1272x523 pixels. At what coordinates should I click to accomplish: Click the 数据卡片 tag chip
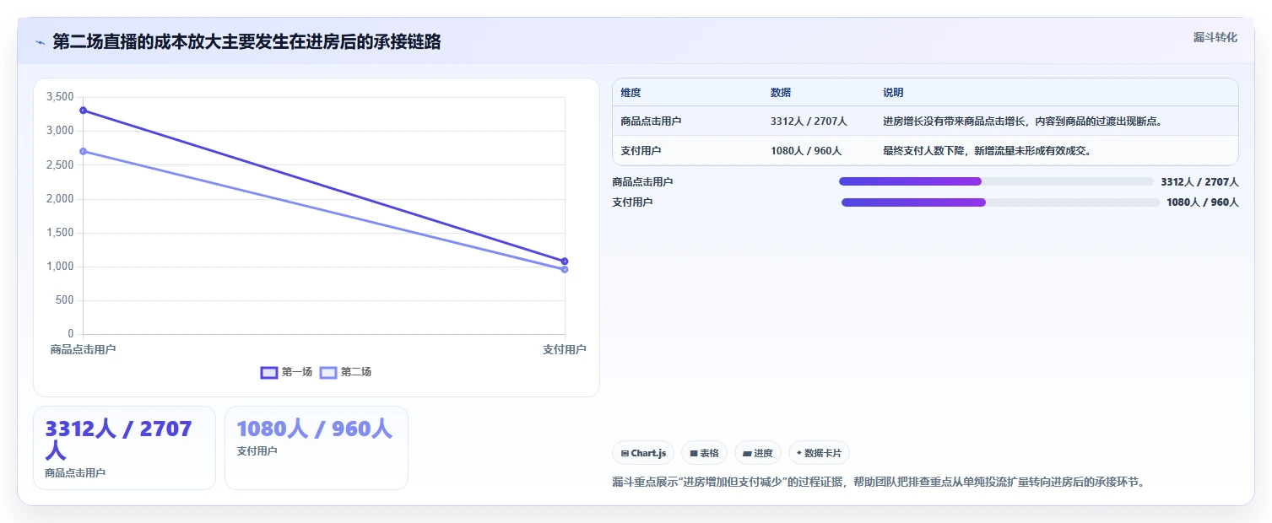pyautogui.click(x=819, y=453)
